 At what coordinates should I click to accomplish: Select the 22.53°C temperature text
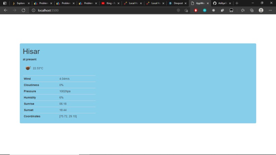coord(38,68)
